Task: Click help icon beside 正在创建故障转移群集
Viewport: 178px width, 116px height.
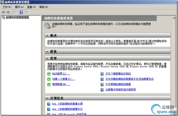Action: 102,79
